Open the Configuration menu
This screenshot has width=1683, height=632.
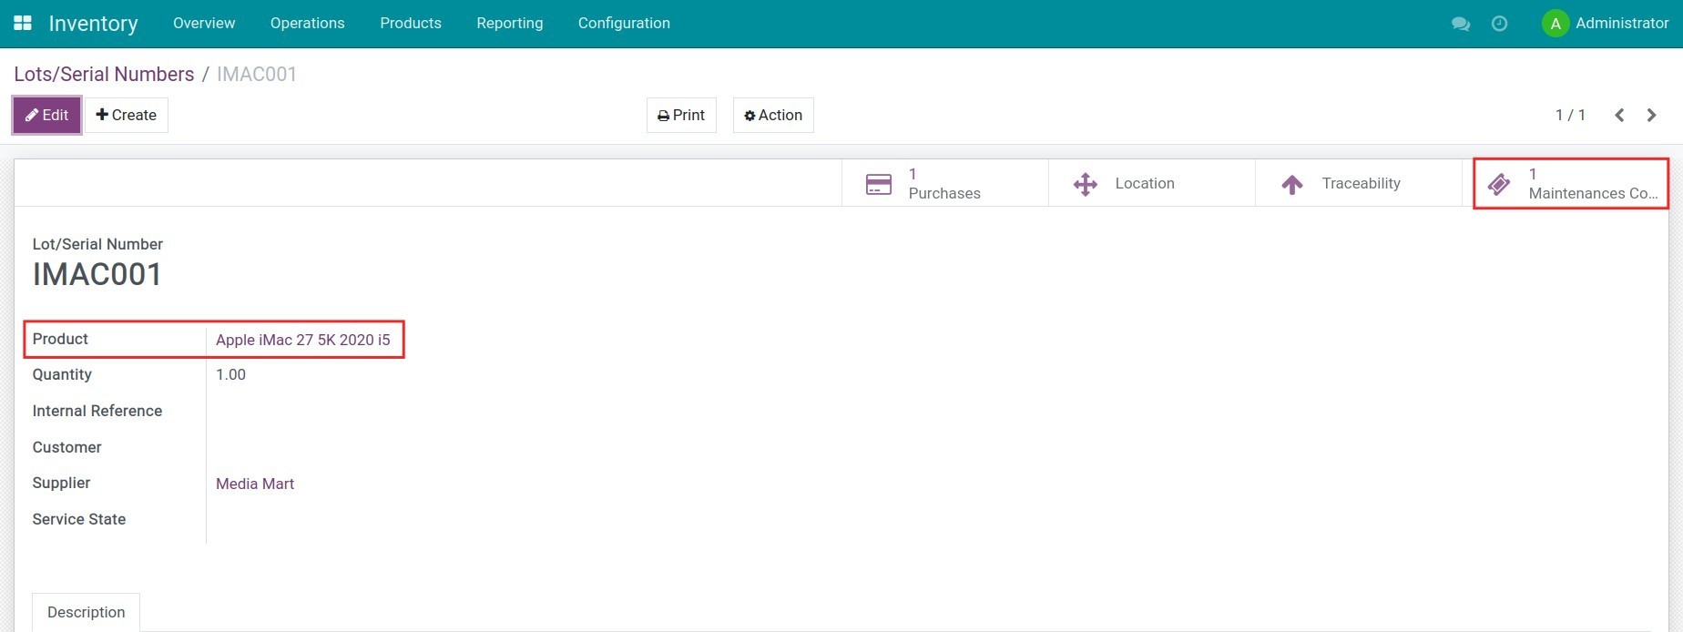pos(624,23)
